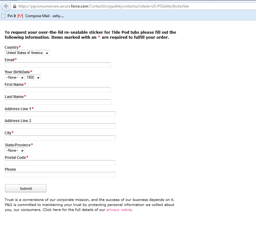This screenshot has width=256, height=240.
Task: Open the birth year 1900 dropdown
Action: point(33,77)
